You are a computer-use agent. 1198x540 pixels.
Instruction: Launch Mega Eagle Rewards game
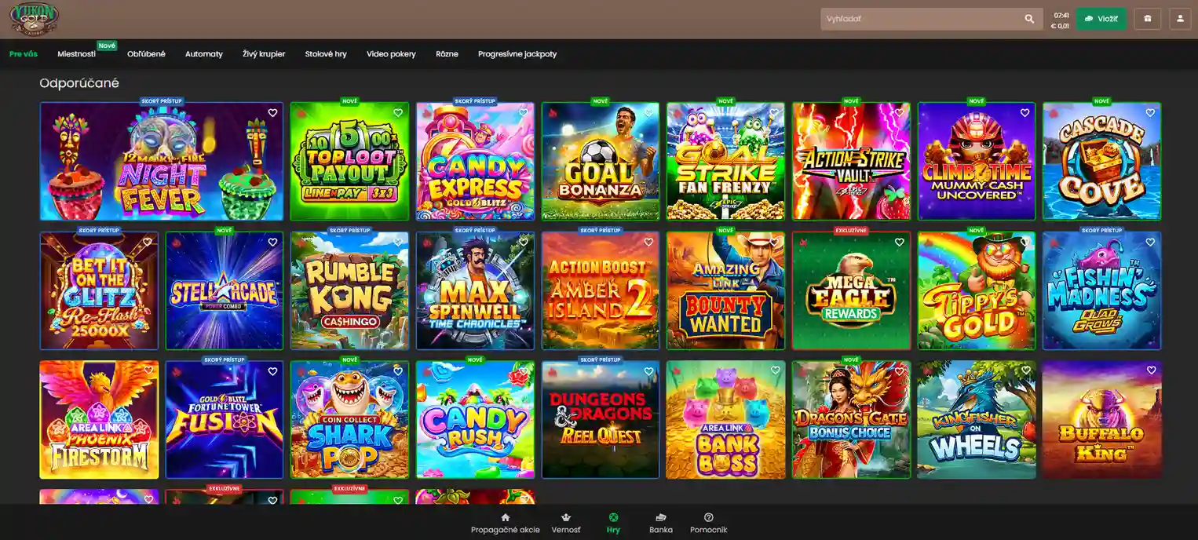coord(851,290)
